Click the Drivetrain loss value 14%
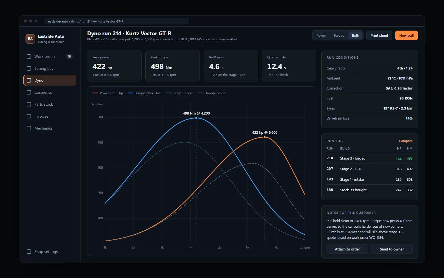This screenshot has height=278, width=444. tap(409, 118)
